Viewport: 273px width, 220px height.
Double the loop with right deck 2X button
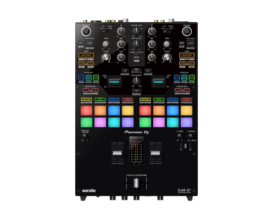(191, 64)
